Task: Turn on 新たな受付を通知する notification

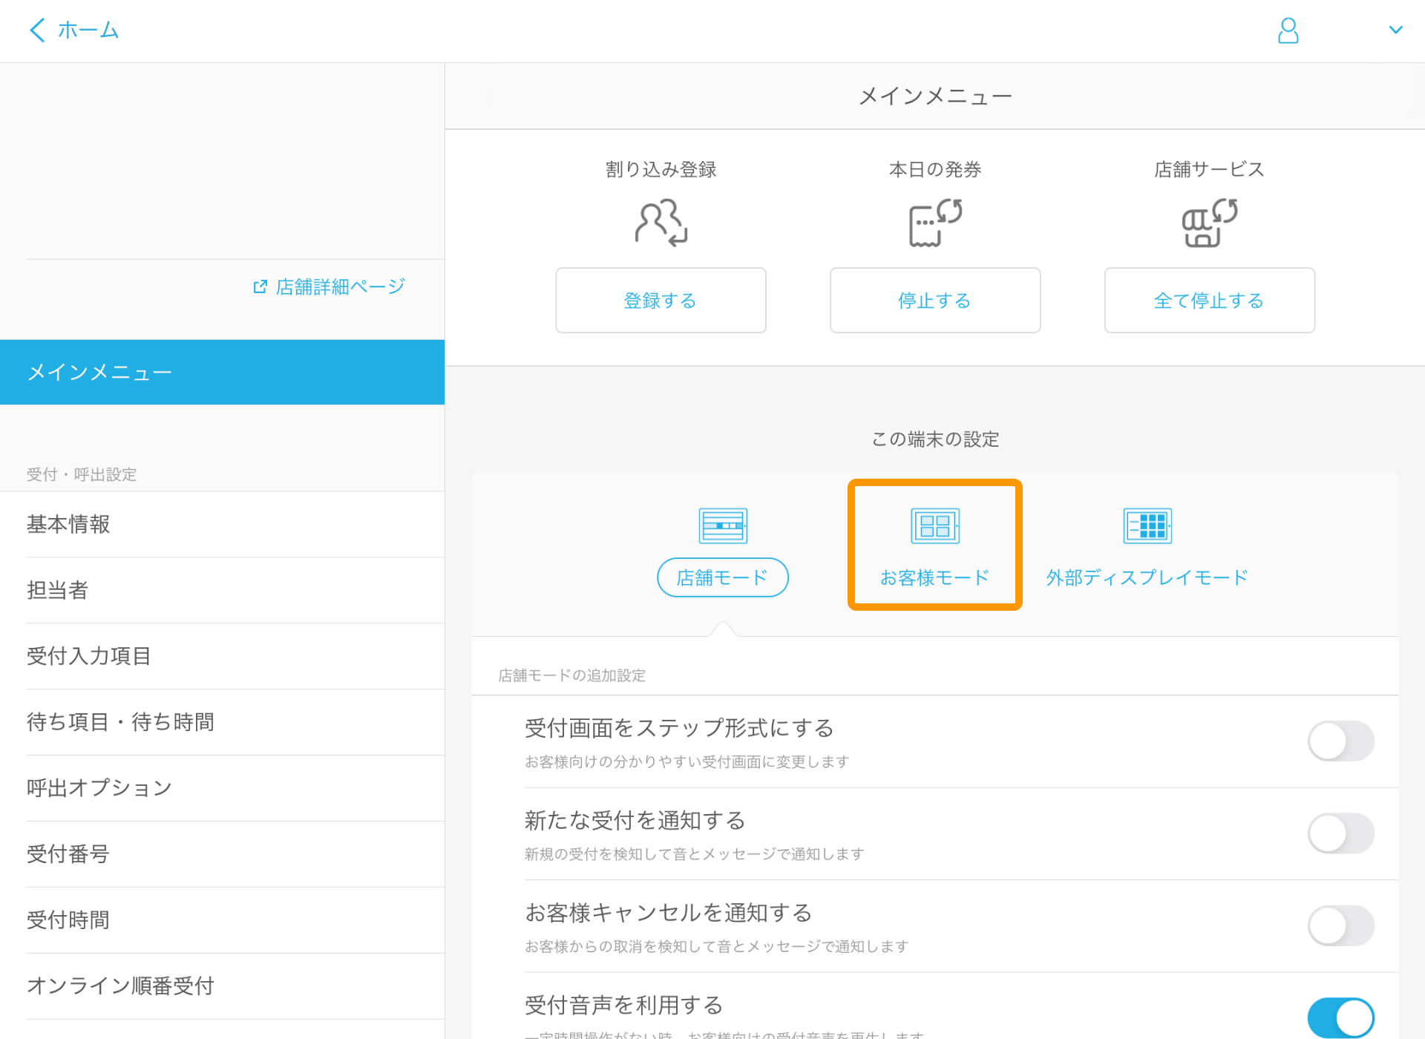Action: pyautogui.click(x=1340, y=833)
